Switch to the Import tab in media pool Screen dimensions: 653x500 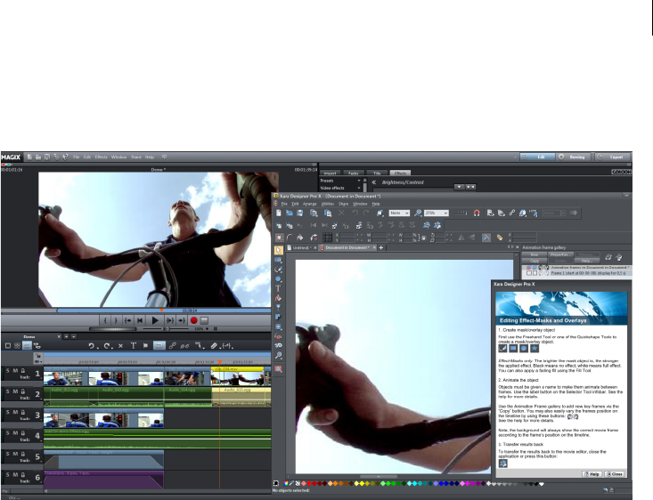coord(331,173)
